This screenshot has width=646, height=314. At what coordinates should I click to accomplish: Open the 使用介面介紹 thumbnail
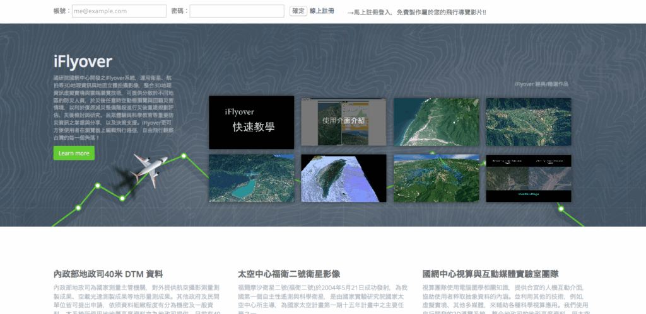coord(344,121)
